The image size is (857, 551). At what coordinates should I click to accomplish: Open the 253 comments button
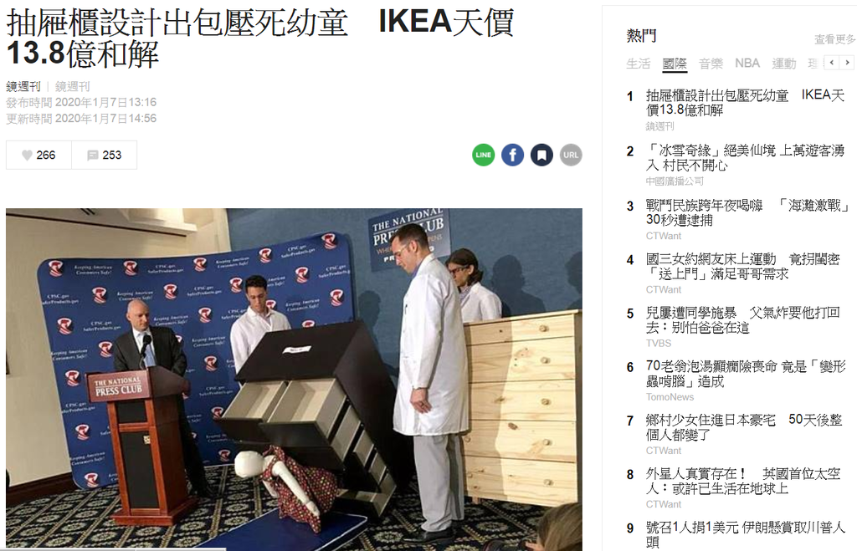pyautogui.click(x=105, y=155)
